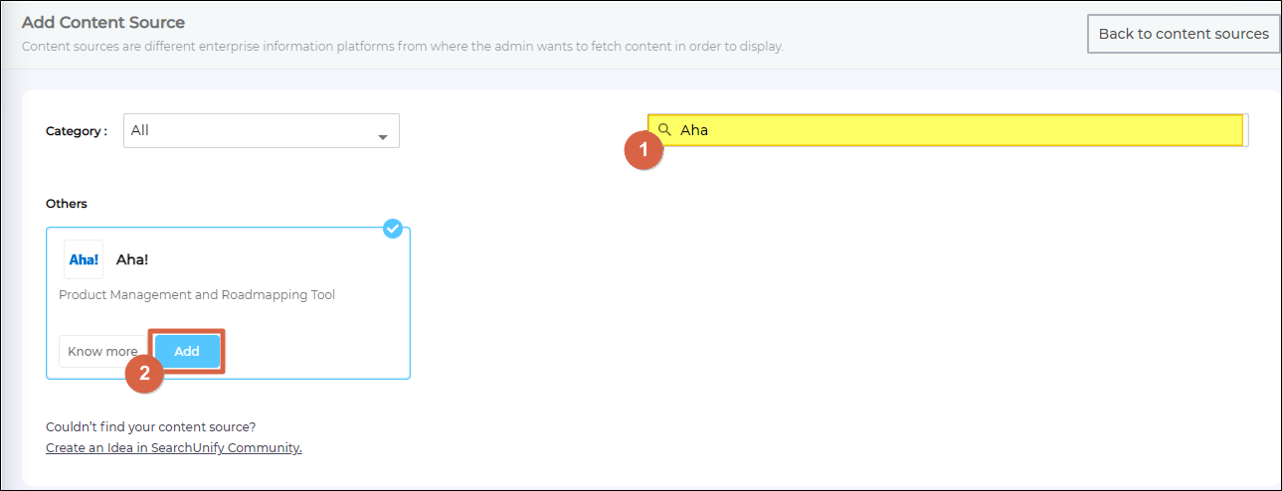
Task: Click the Category label
Action: click(x=76, y=131)
